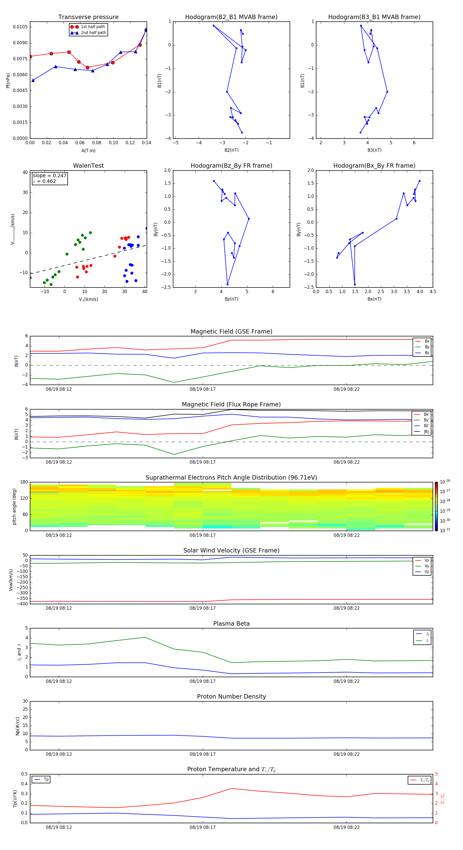Click the "Plasma Beta" plot title
This screenshot has height=850, width=463.
(x=231, y=624)
